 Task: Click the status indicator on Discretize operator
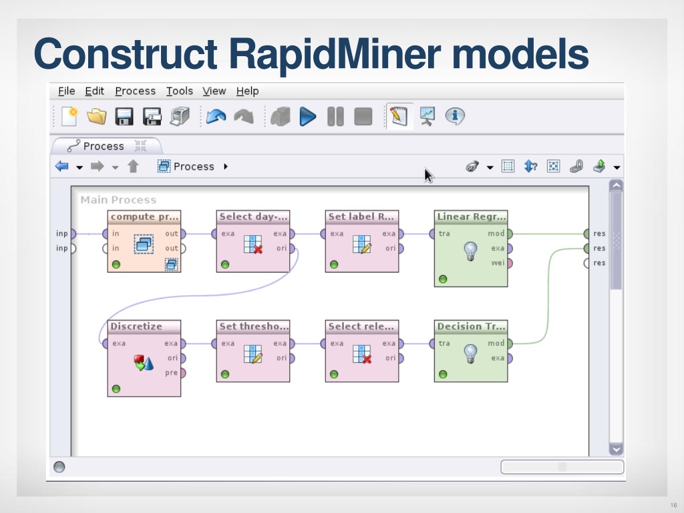[116, 389]
